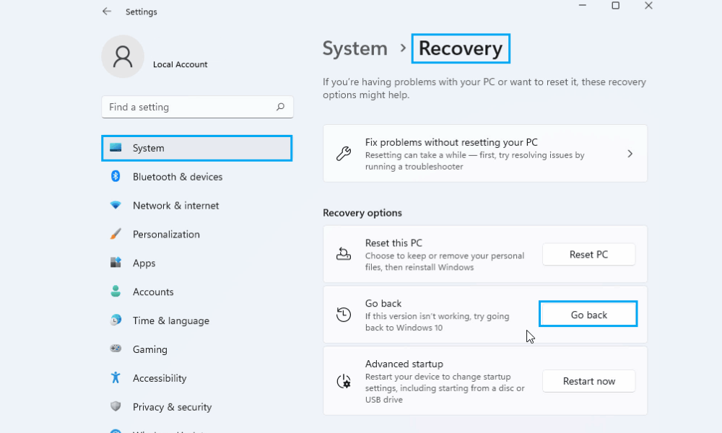This screenshot has height=433, width=722.
Task: Go to Time & language settings
Action: [170, 321]
